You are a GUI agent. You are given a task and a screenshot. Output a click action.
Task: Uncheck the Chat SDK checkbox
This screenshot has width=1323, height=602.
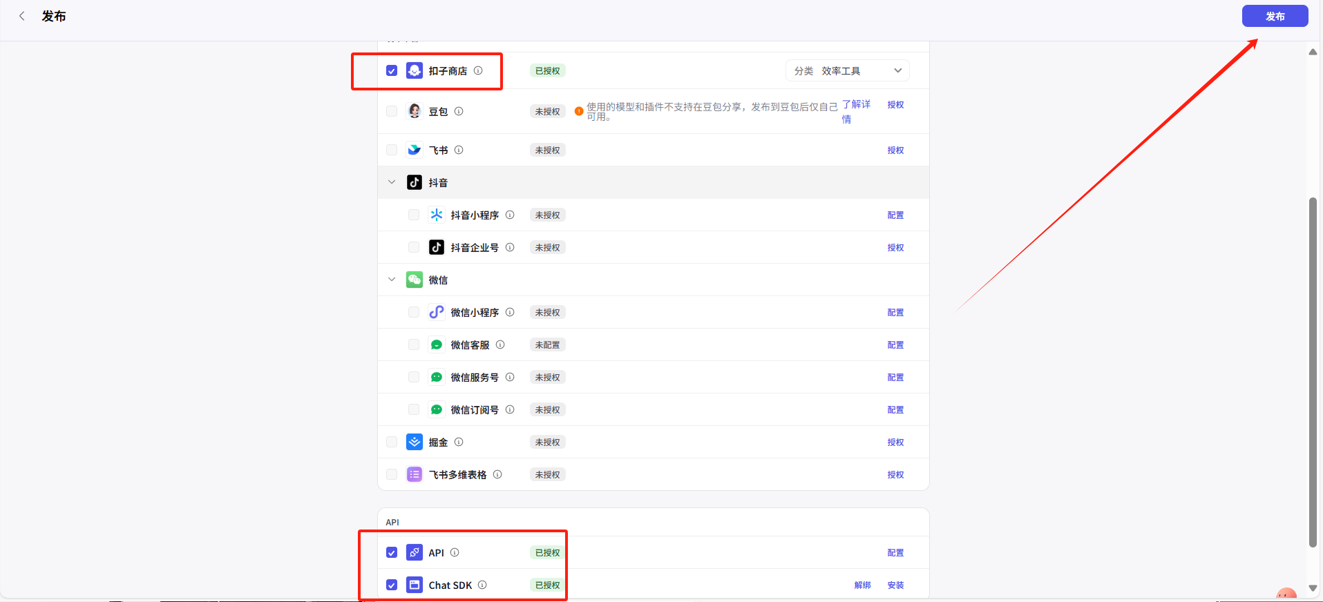tap(392, 585)
